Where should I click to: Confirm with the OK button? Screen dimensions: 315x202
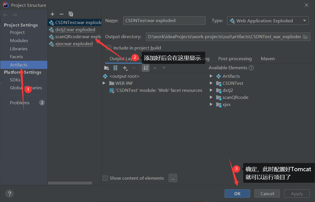pyautogui.click(x=237, y=194)
